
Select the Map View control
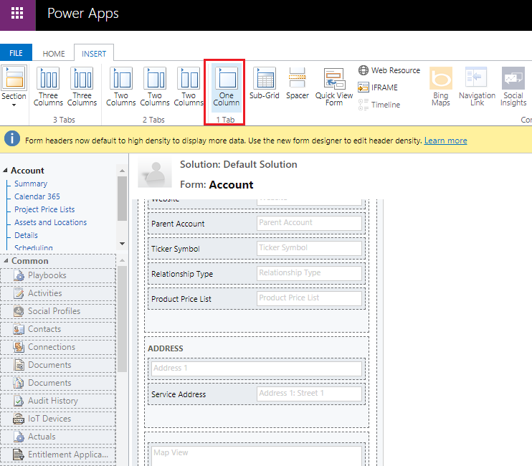point(257,455)
